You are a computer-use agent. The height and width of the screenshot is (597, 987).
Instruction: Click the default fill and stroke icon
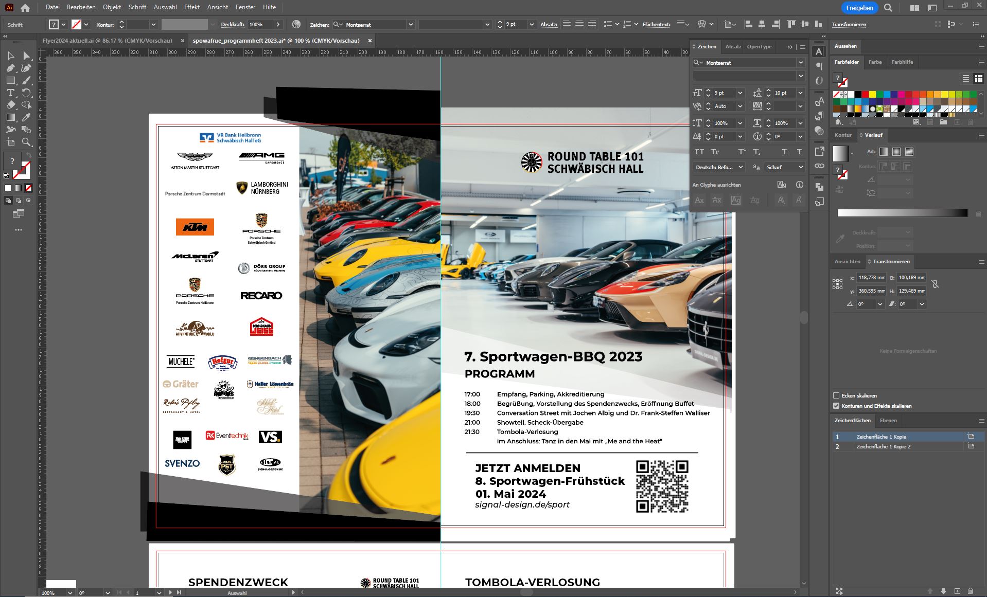6,176
